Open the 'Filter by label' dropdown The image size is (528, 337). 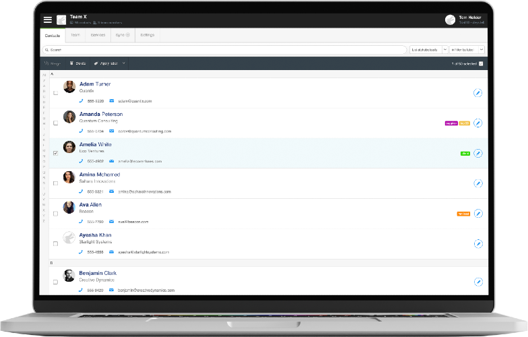click(467, 50)
